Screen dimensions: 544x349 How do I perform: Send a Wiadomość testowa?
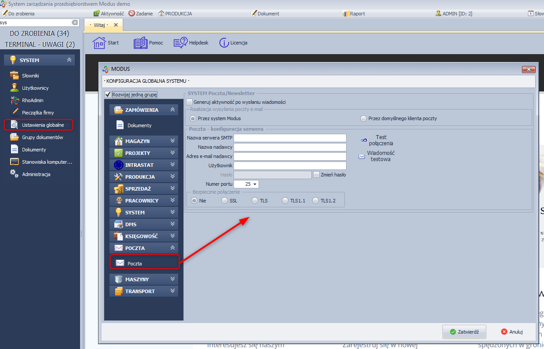pos(362,156)
